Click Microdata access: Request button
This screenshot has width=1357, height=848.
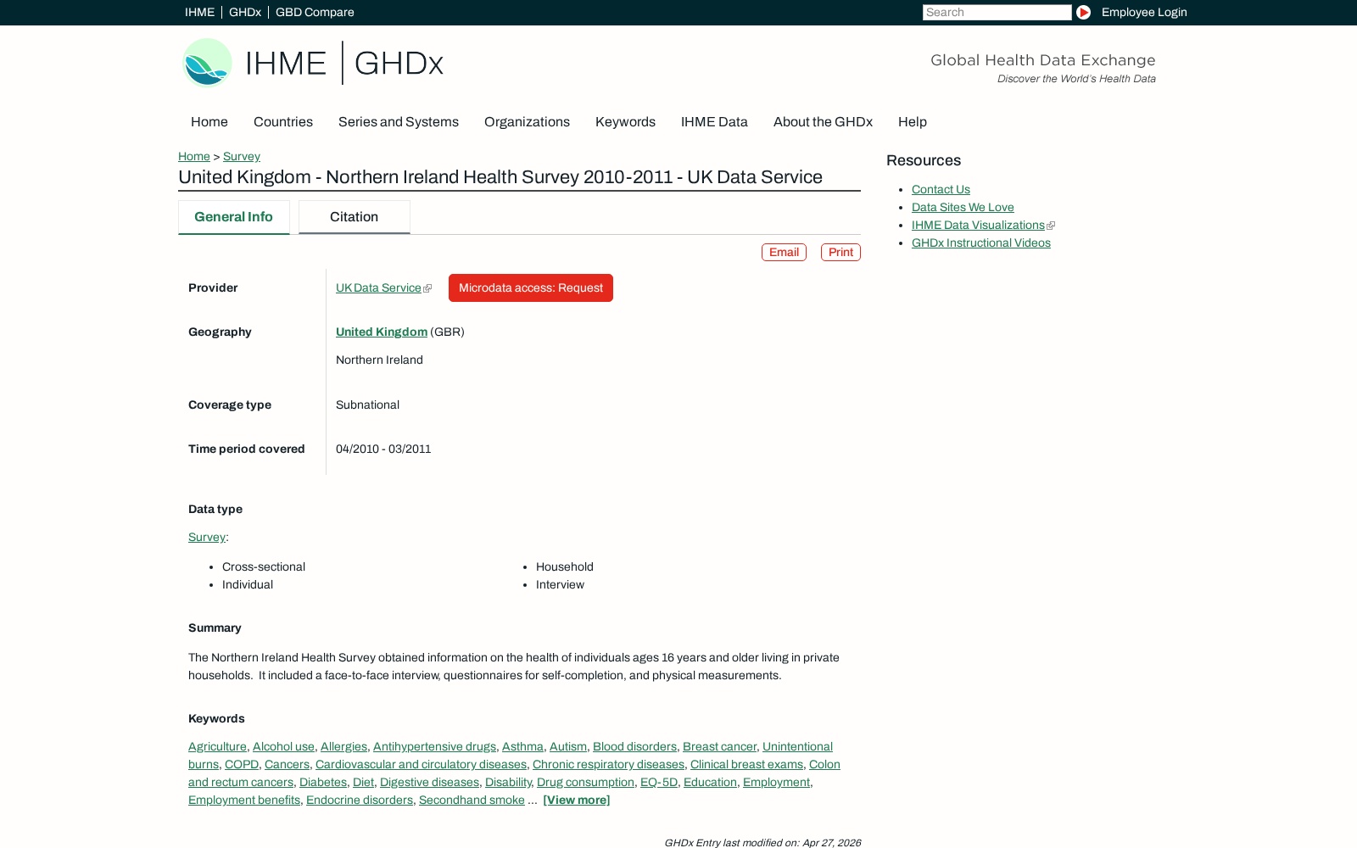531,288
